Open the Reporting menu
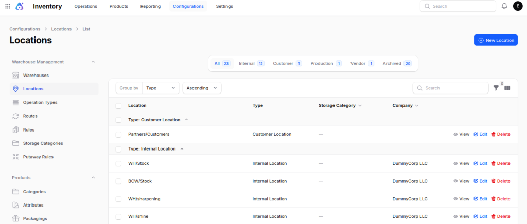Screen dimensions: 527x224 tap(151, 6)
